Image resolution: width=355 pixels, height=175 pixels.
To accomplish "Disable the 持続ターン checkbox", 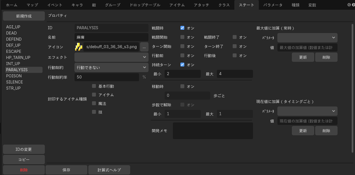I will pos(182,65).
